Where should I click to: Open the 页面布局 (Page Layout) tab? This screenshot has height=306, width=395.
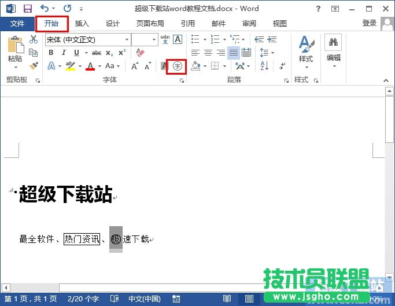(x=150, y=24)
